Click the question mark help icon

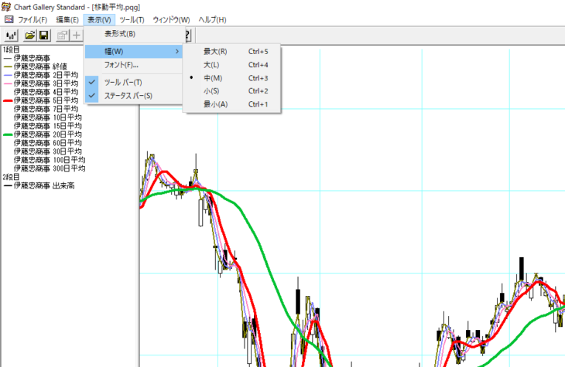click(x=187, y=36)
